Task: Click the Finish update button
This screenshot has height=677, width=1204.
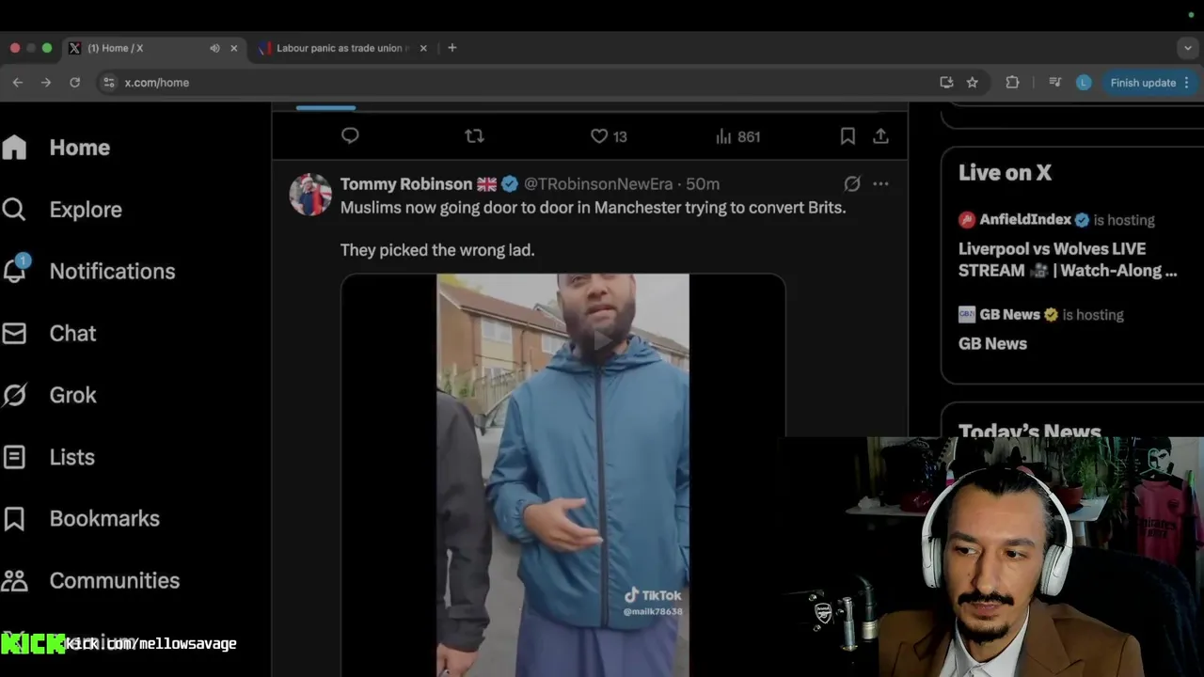Action: [x=1149, y=83]
